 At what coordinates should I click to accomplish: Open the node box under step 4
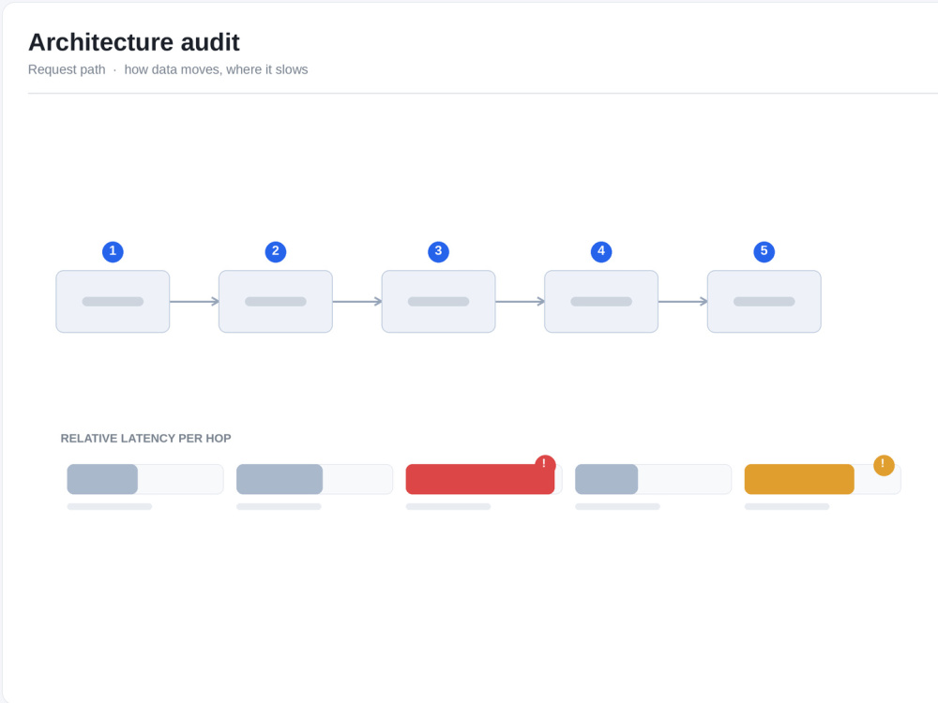(x=601, y=301)
